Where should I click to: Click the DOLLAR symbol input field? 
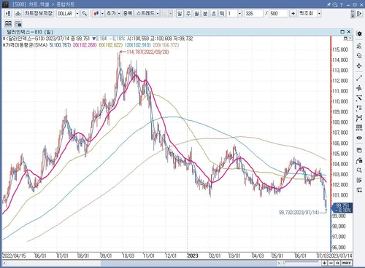pos(66,13)
